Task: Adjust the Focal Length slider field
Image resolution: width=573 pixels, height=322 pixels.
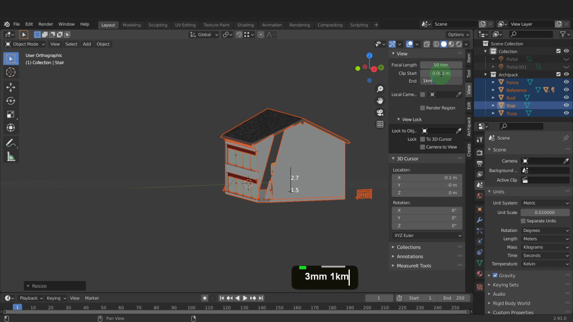Action: tap(440, 65)
